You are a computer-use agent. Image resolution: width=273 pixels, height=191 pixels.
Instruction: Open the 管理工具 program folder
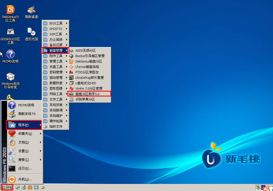56,61
